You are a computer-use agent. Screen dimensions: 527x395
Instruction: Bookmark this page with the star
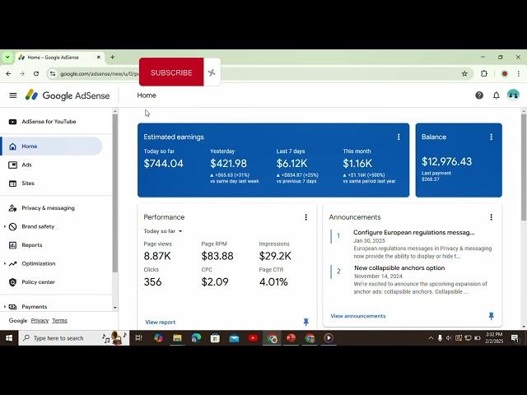tap(464, 73)
